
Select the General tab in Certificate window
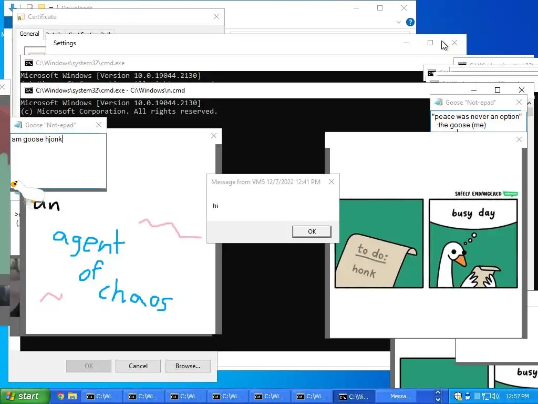(x=29, y=34)
